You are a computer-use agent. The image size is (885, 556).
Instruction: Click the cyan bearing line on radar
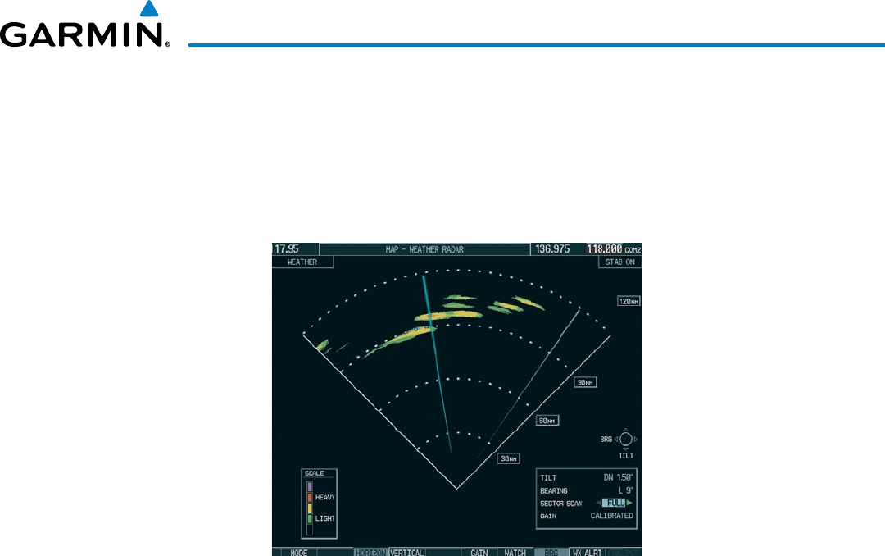[x=437, y=364]
